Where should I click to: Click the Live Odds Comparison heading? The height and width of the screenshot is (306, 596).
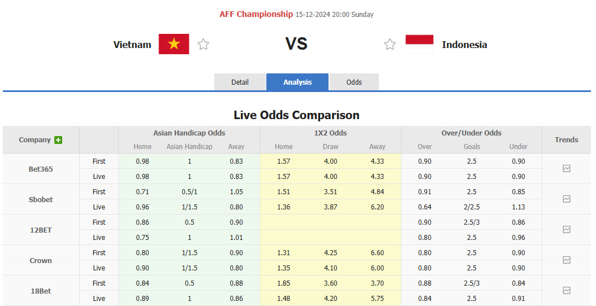[296, 115]
